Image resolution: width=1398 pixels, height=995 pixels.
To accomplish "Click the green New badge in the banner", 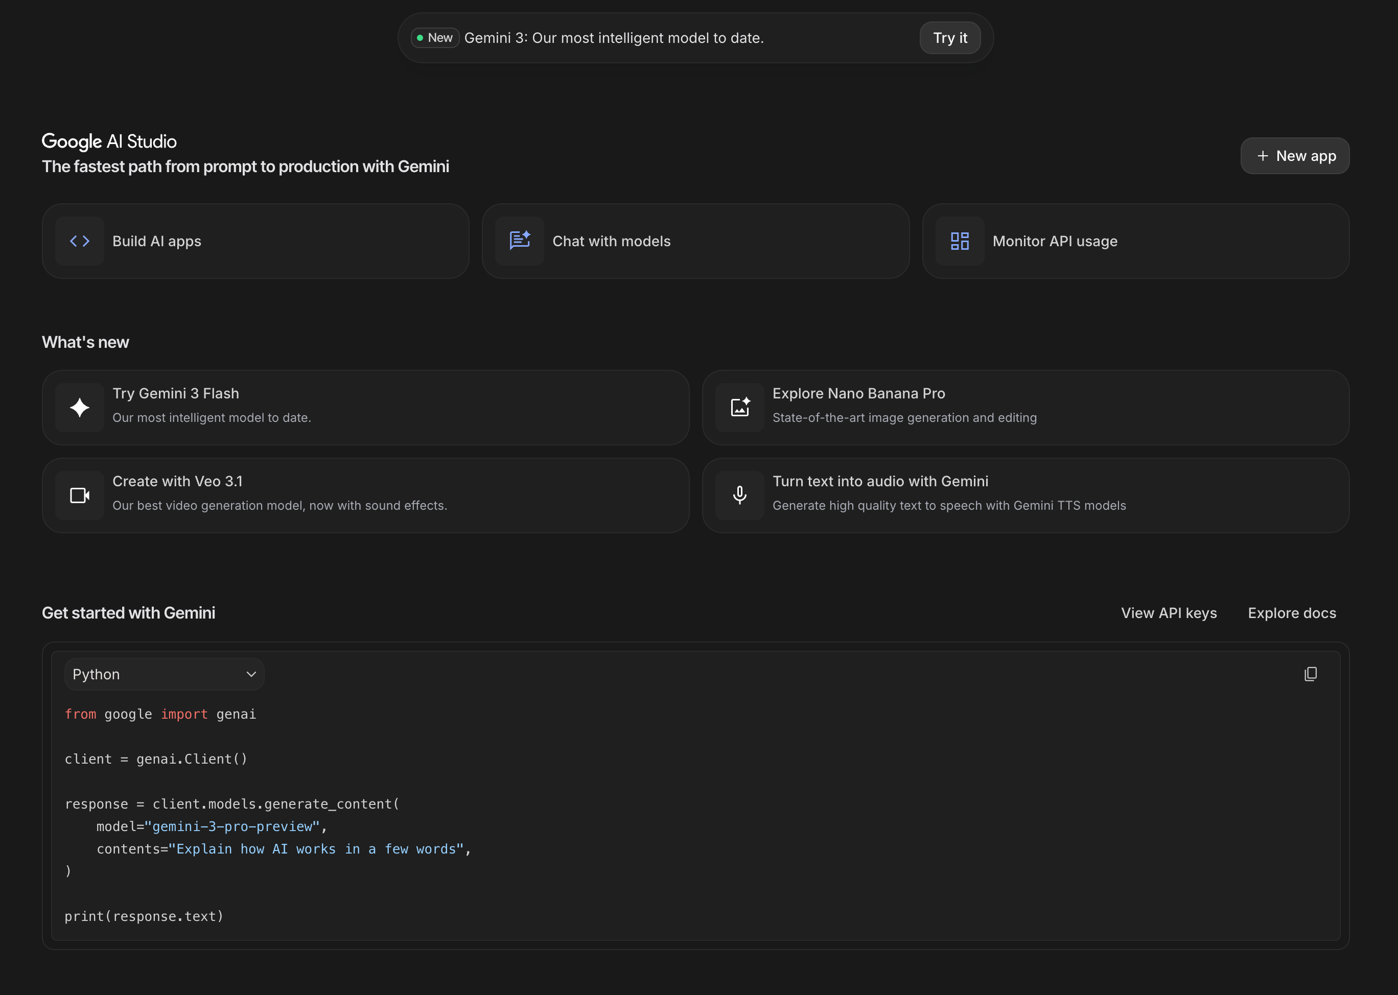I will 434,37.
